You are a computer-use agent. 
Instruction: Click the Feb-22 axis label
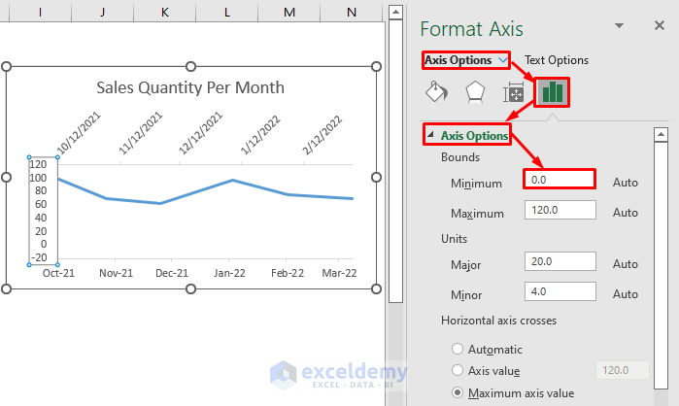(288, 273)
